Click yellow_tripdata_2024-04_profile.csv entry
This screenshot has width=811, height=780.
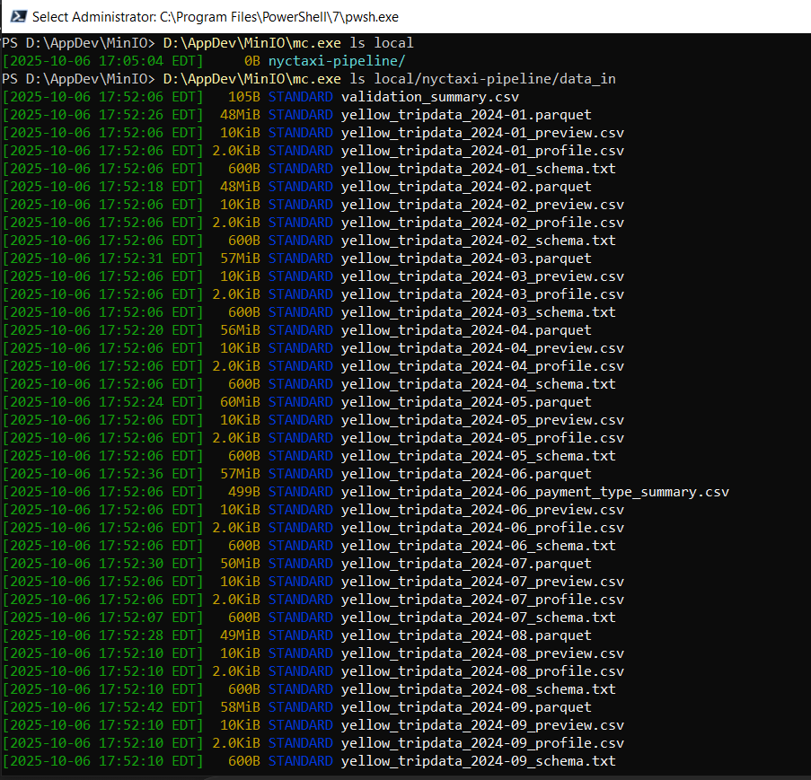(x=482, y=366)
